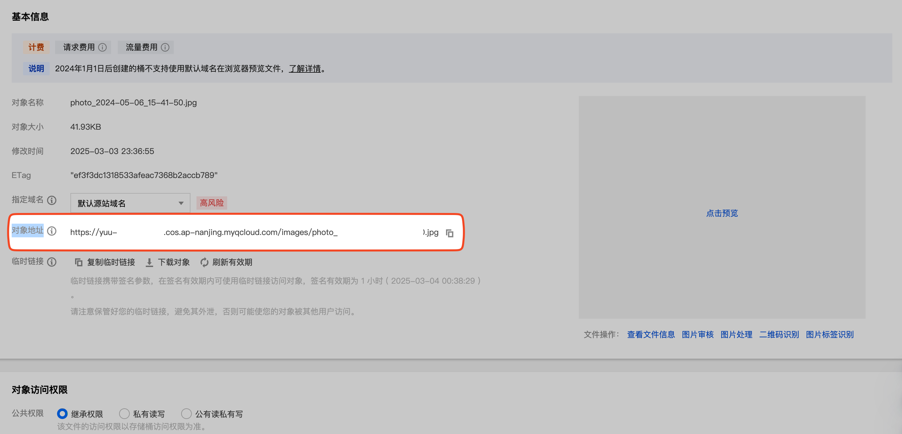Select the 私有读写 radio option

[x=124, y=414]
